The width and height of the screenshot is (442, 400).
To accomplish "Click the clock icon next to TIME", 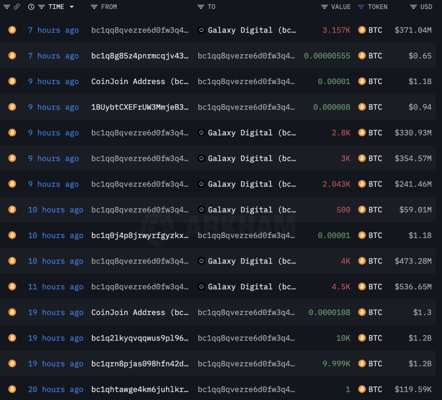I will coord(31,6).
